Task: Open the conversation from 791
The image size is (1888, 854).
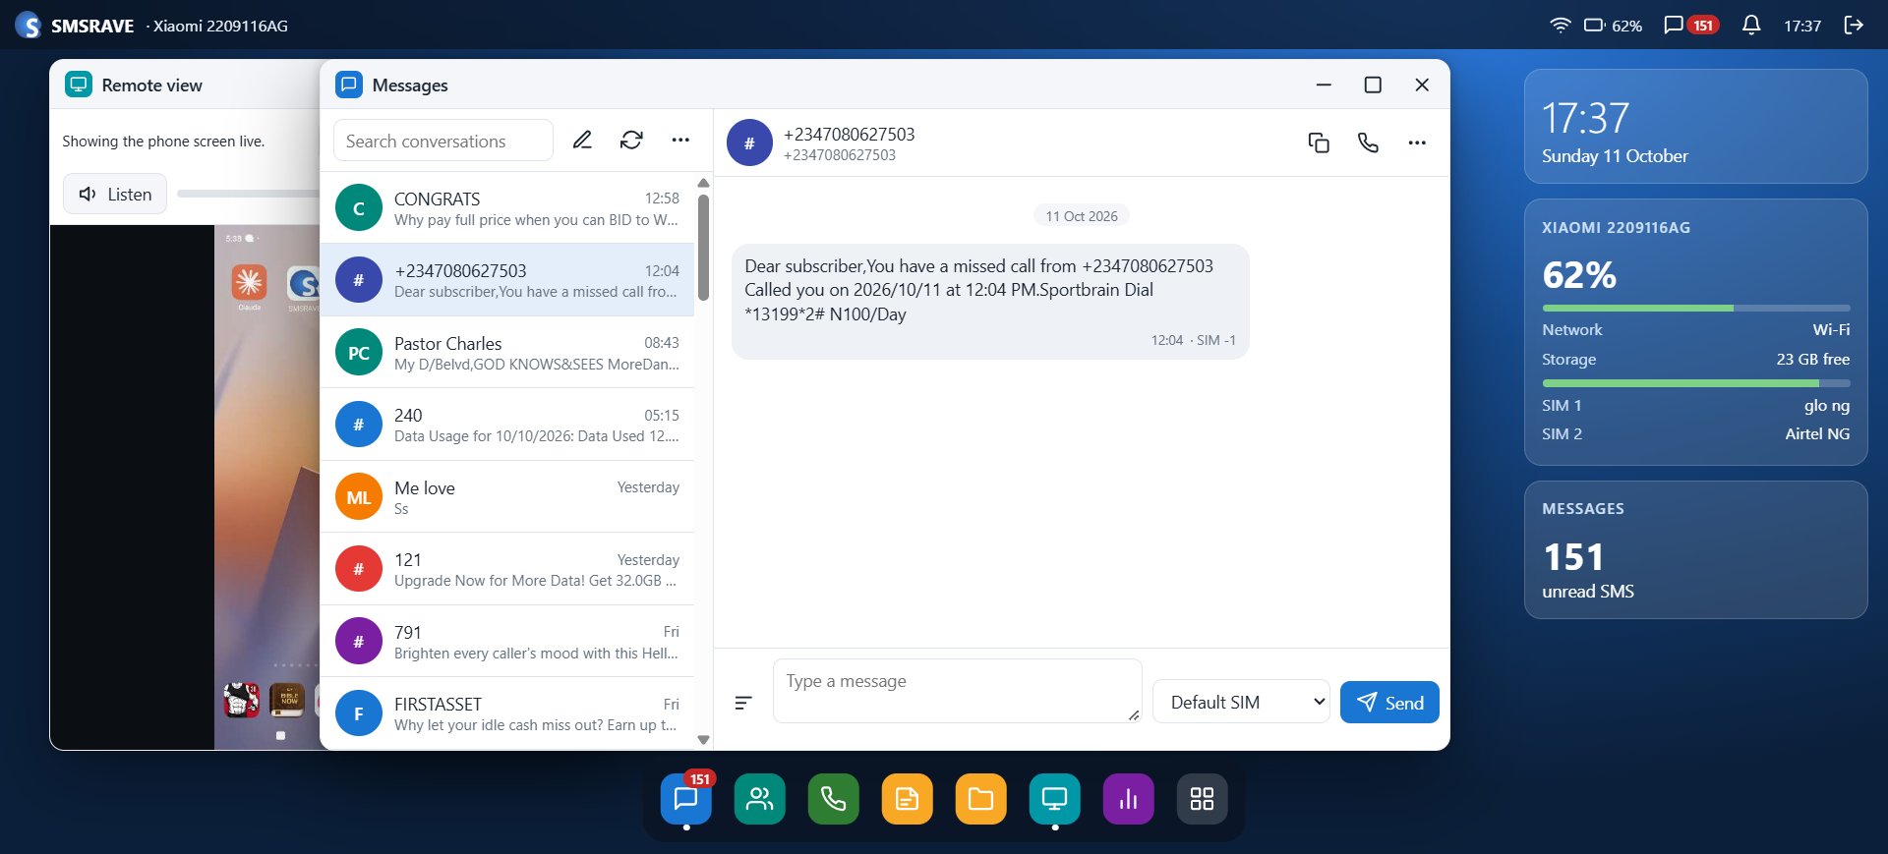Action: pyautogui.click(x=507, y=642)
